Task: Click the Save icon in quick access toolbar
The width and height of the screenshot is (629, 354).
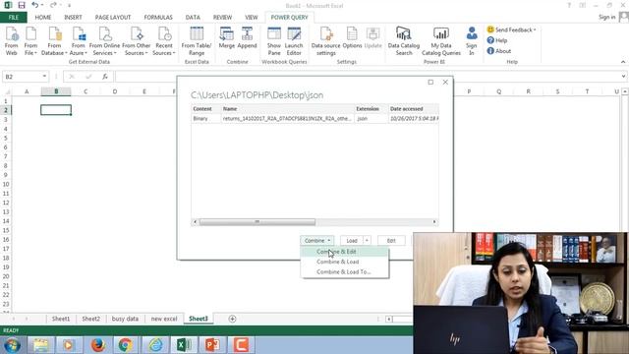Action: [22, 5]
